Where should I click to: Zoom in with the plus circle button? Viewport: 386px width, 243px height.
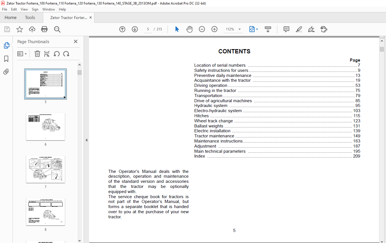(214, 29)
